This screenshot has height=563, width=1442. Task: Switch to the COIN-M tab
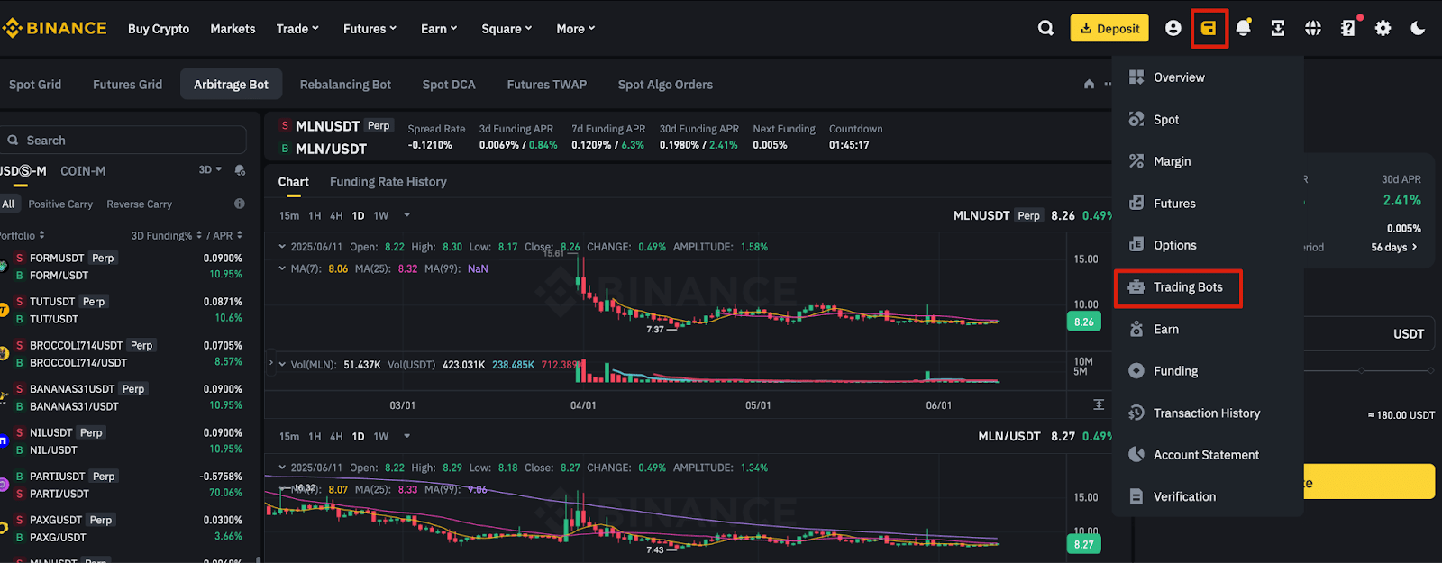(x=83, y=171)
